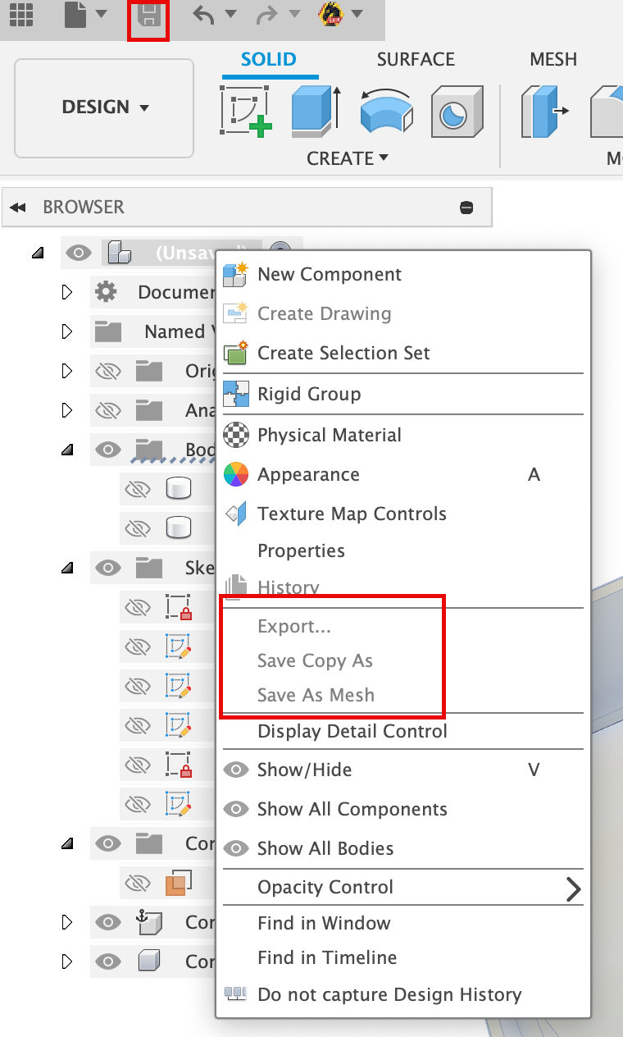The width and height of the screenshot is (623, 1037).
Task: Select New Component from context menu
Action: [329, 274]
